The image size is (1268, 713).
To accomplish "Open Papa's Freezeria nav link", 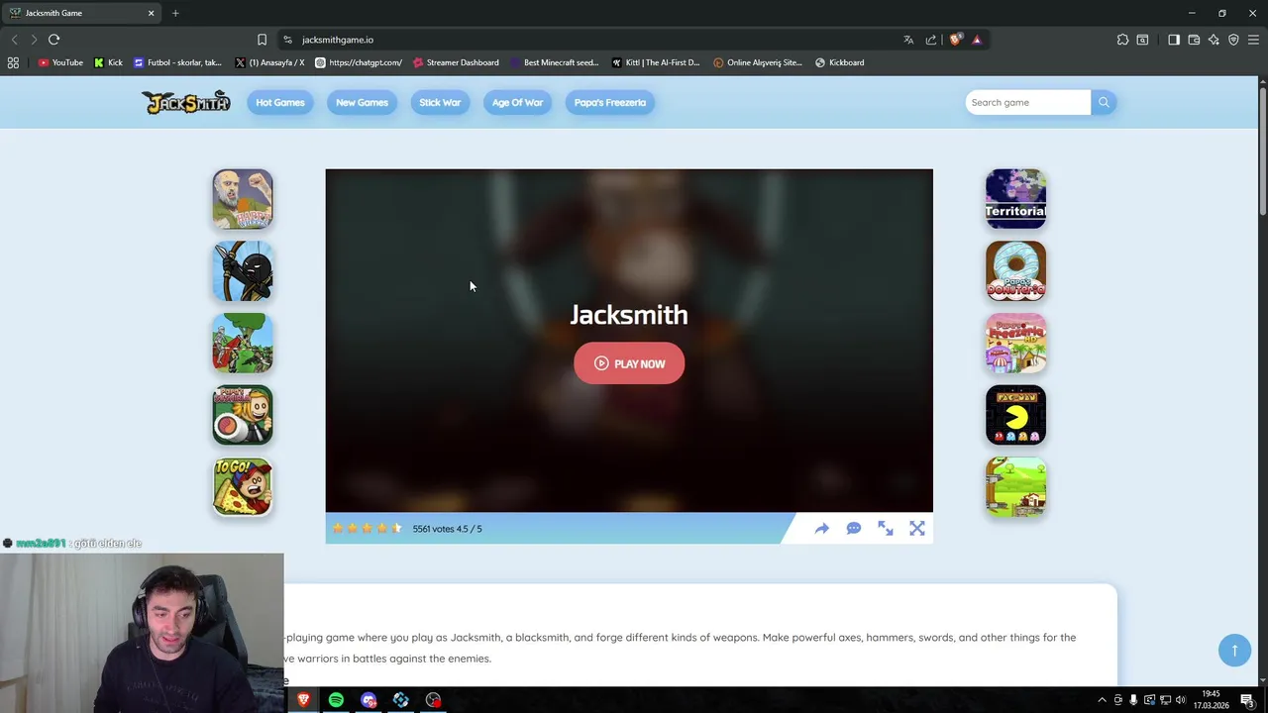I will (x=610, y=102).
